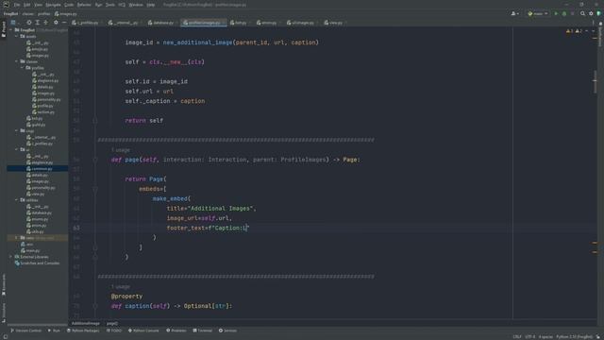Click the Project vertical side tab

pyautogui.click(x=4, y=29)
